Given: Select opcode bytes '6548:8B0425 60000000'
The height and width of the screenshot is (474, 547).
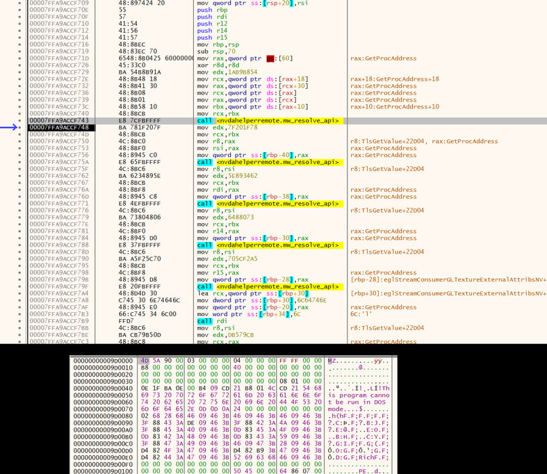Looking at the screenshot, I should (156, 58).
